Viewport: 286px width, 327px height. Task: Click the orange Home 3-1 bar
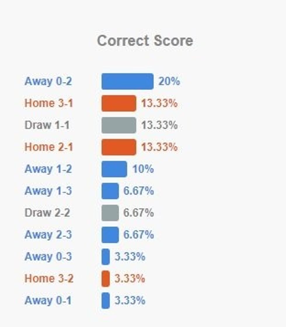coord(119,103)
